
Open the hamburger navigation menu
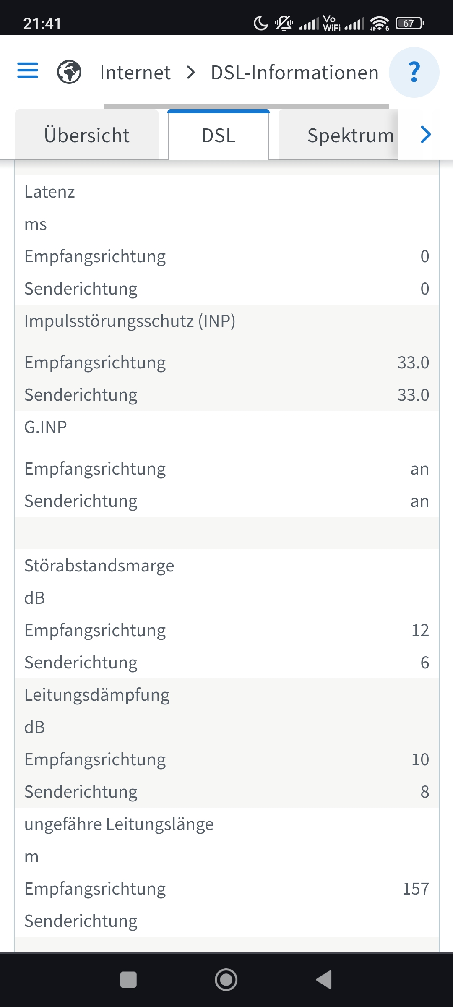pos(28,70)
